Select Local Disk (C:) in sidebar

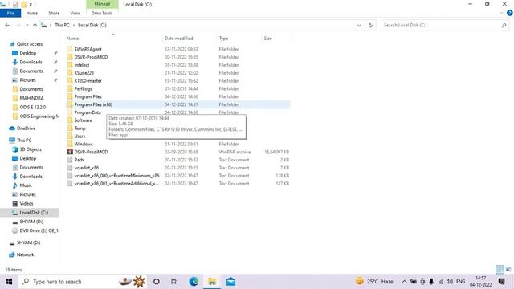pos(34,213)
